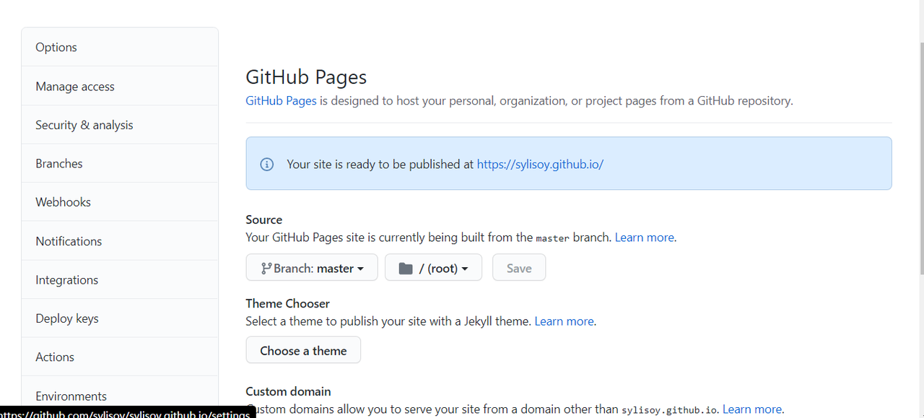Screen dimensions: 924x418
Task: Click the info icon in the blue banner
Action: coord(267,164)
